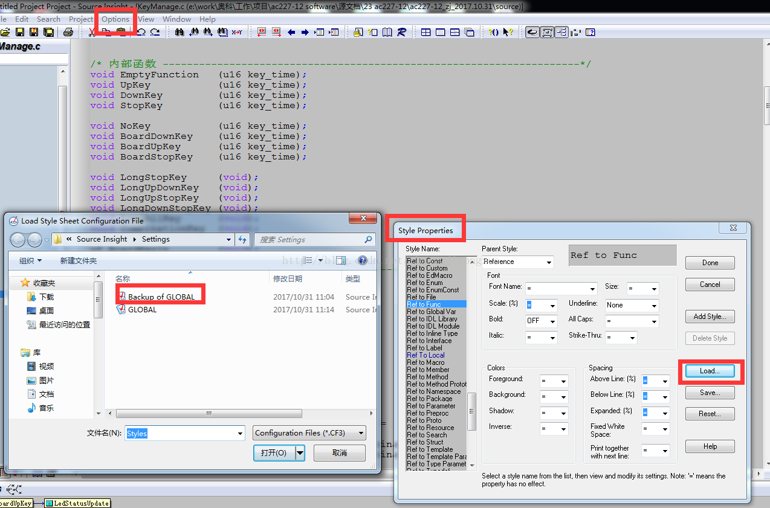Select 下载 folder in file dialog sidebar
Screen dimensions: 770x508
pyautogui.click(x=47, y=297)
